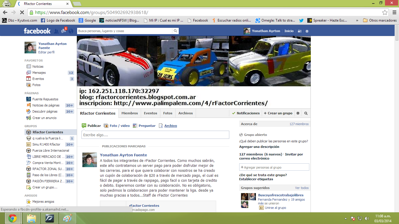Screen dimensions: 399x224
Task: Click the search magnifier button in Facebook bar
Action: 175,31
